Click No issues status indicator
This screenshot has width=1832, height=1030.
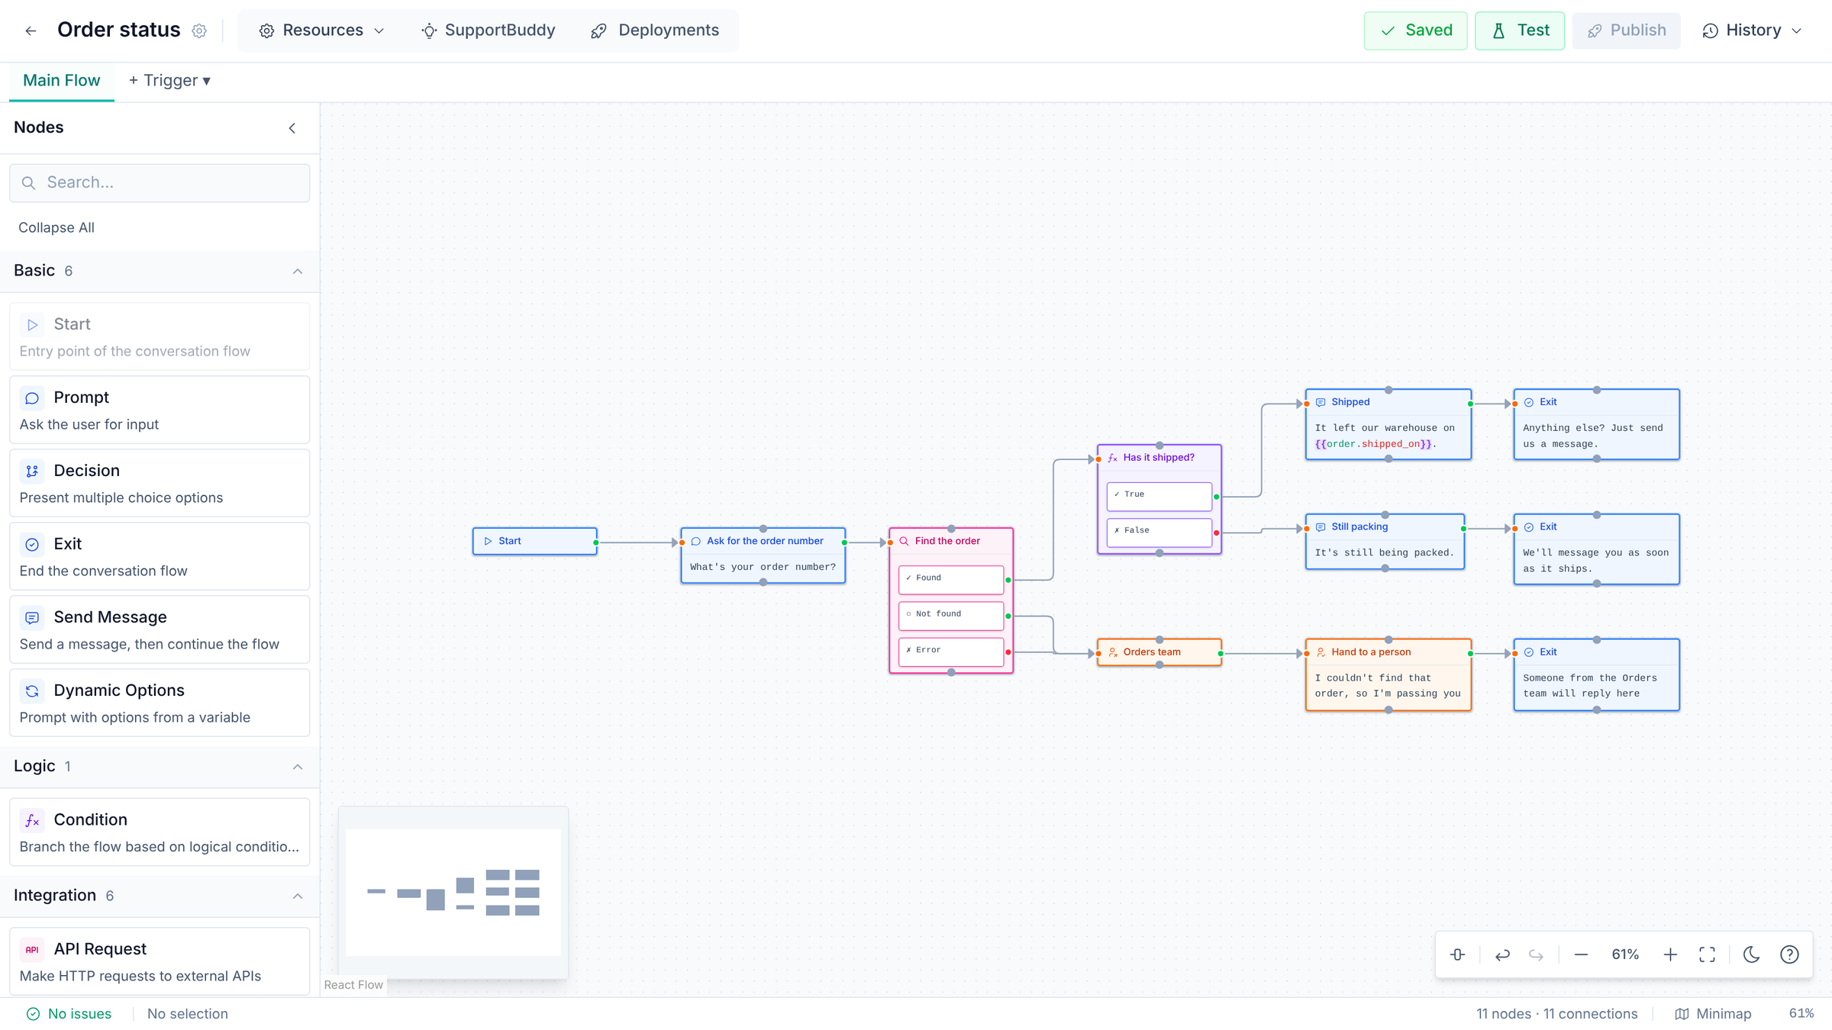point(69,1014)
